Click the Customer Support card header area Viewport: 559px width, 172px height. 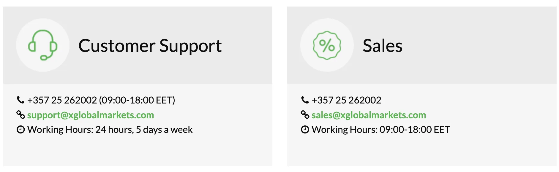138,45
